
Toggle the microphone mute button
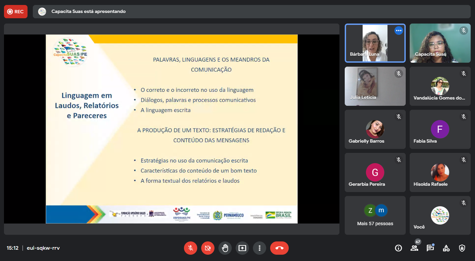pyautogui.click(x=191, y=248)
